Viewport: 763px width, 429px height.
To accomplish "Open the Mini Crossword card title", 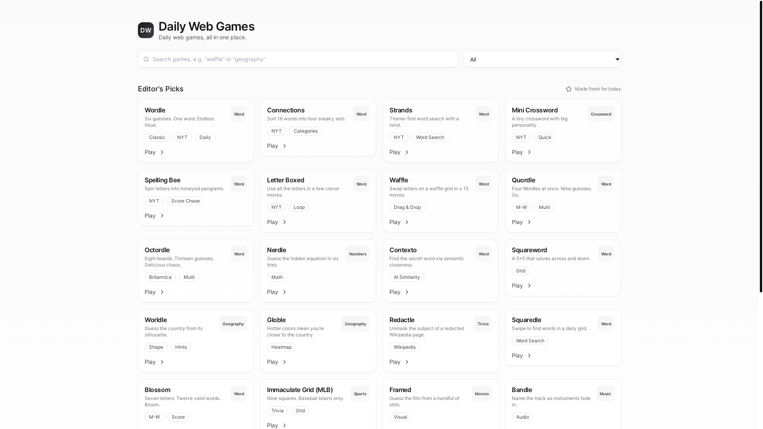I will click(x=534, y=110).
